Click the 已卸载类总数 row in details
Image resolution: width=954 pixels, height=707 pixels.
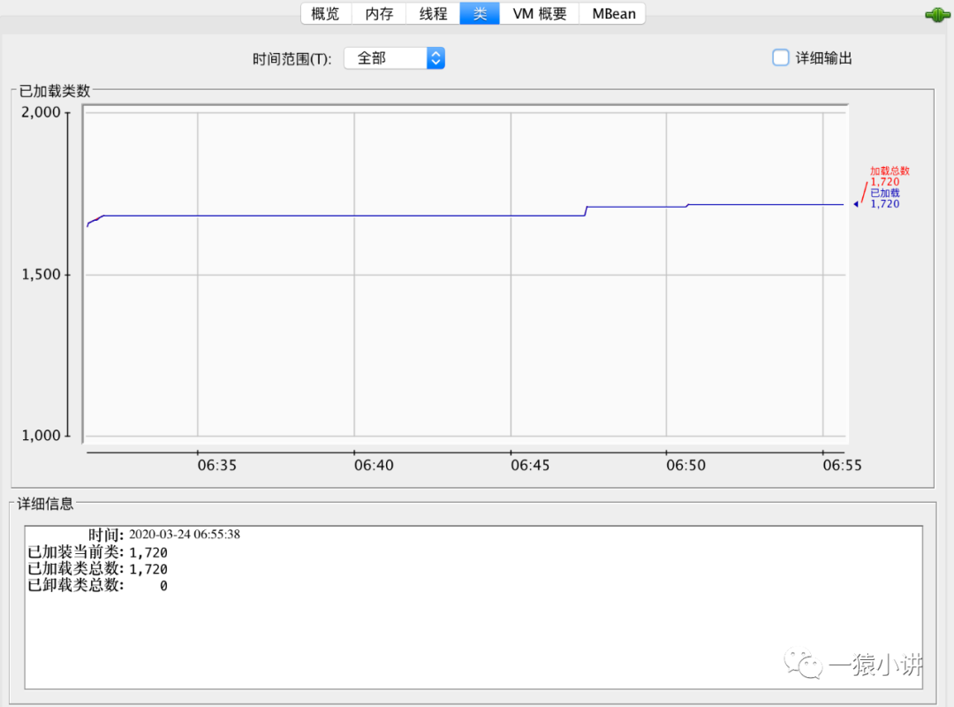coord(97,585)
